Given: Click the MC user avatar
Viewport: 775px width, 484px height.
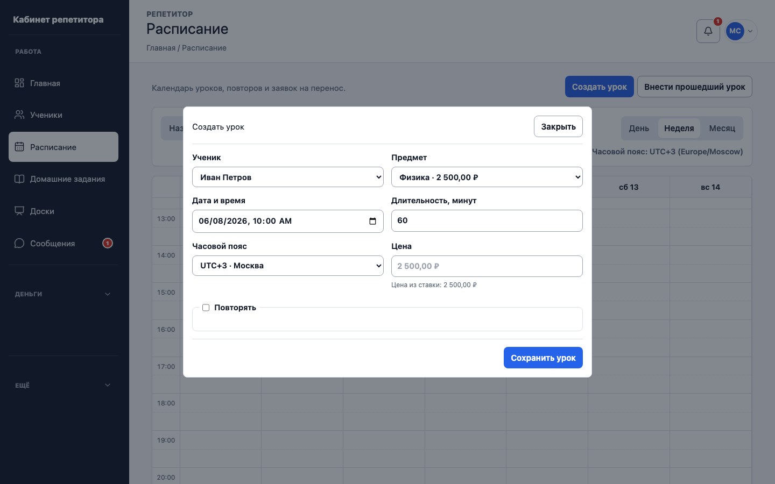Looking at the screenshot, I should (x=735, y=31).
